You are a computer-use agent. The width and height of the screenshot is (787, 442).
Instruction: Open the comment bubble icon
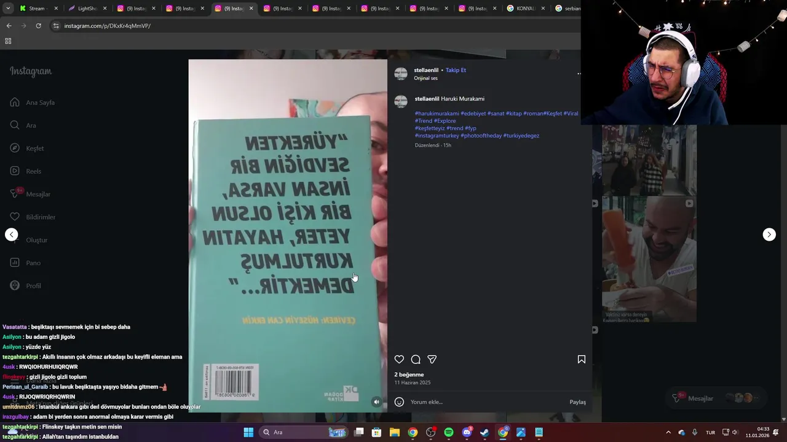coord(416,360)
